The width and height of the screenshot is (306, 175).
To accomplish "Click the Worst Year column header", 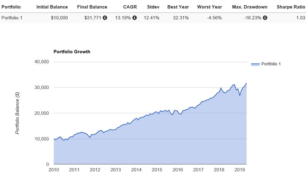I will (209, 7).
